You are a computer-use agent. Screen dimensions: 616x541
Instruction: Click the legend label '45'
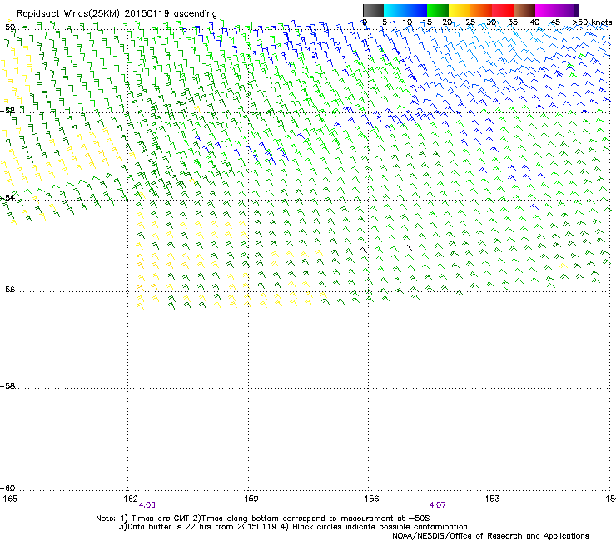(555, 22)
